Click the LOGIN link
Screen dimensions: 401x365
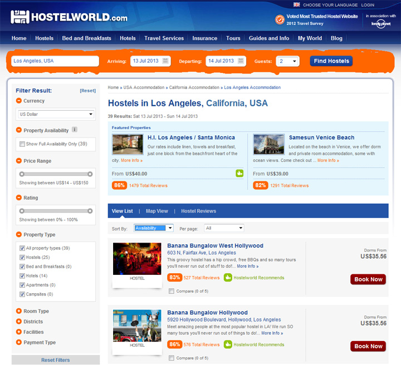pos(368,5)
